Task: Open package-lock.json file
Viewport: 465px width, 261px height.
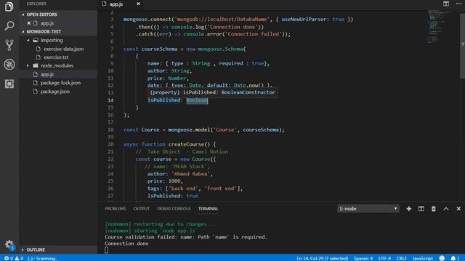Action: tap(60, 83)
